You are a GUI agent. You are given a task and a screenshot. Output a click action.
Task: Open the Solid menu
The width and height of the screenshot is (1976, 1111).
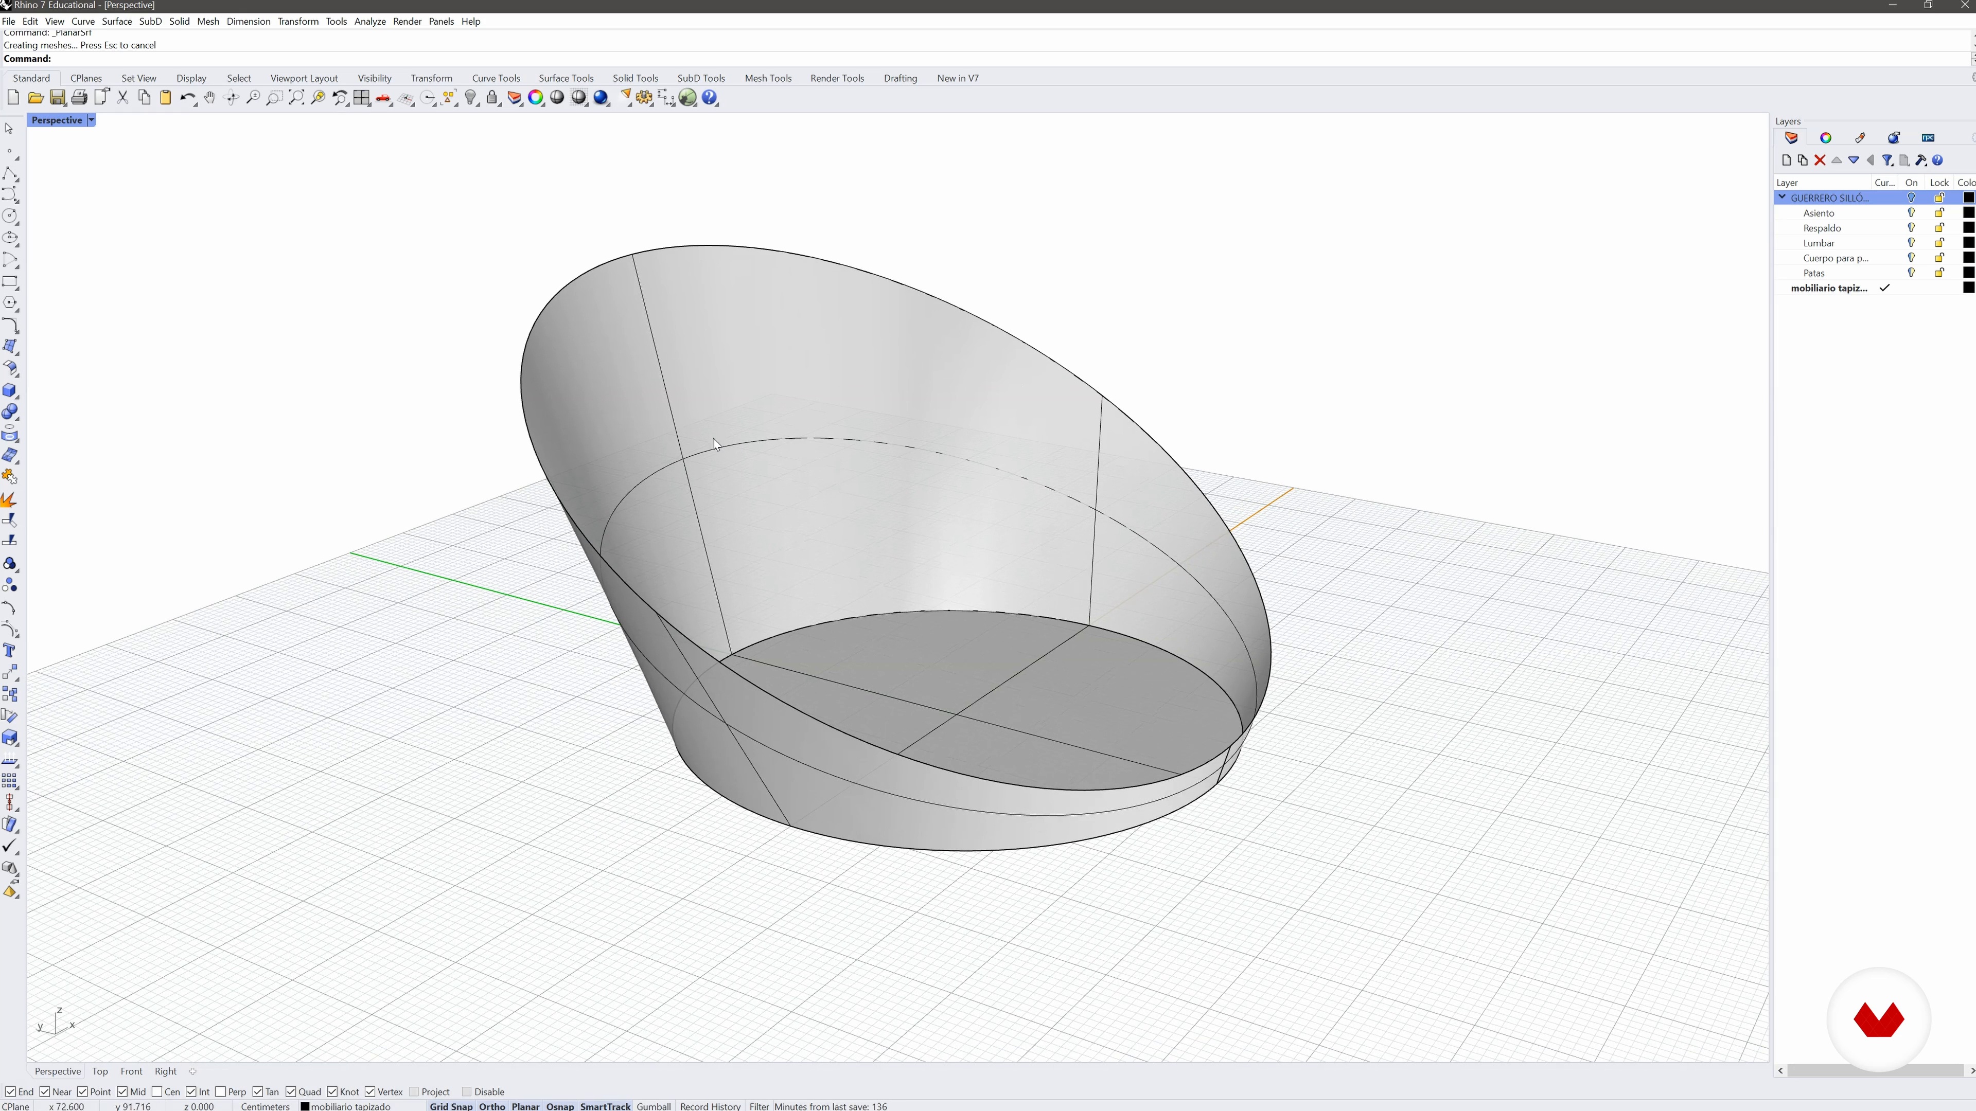click(180, 22)
